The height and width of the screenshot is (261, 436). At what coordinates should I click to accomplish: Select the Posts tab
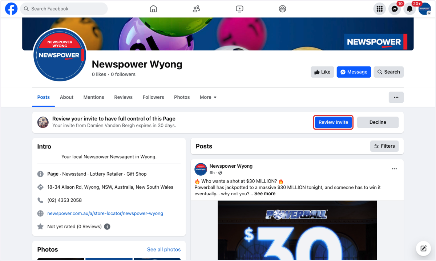44,97
